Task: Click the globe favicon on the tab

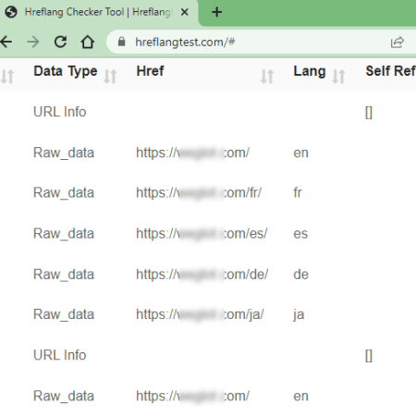Action: (x=11, y=12)
